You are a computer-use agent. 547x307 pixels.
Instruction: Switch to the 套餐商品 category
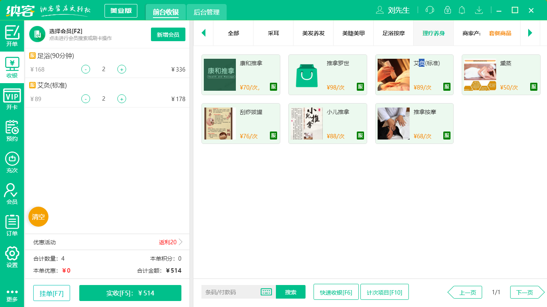click(500, 34)
